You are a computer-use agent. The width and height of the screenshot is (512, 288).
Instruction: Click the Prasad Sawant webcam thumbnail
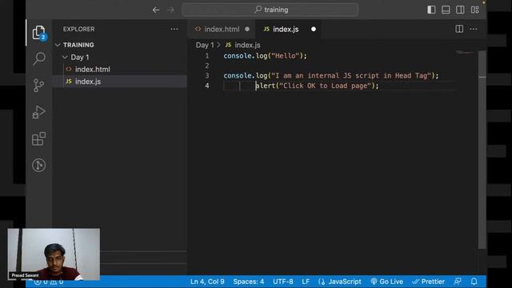[54, 254]
